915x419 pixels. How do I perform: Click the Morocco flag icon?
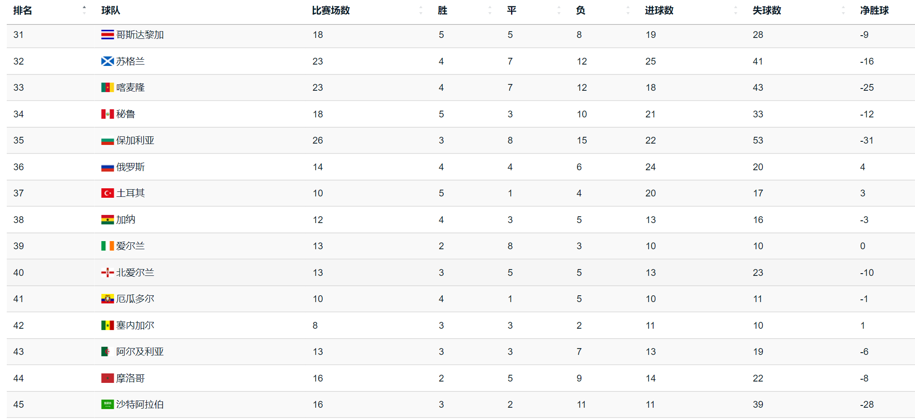pyautogui.click(x=107, y=378)
